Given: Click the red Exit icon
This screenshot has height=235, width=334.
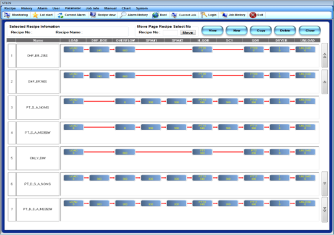Looking at the screenshot, I should pyautogui.click(x=253, y=15).
